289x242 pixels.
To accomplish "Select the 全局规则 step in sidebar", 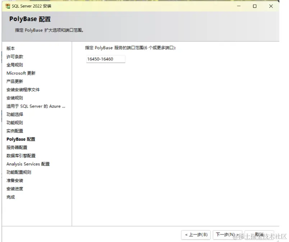I will click(15, 65).
